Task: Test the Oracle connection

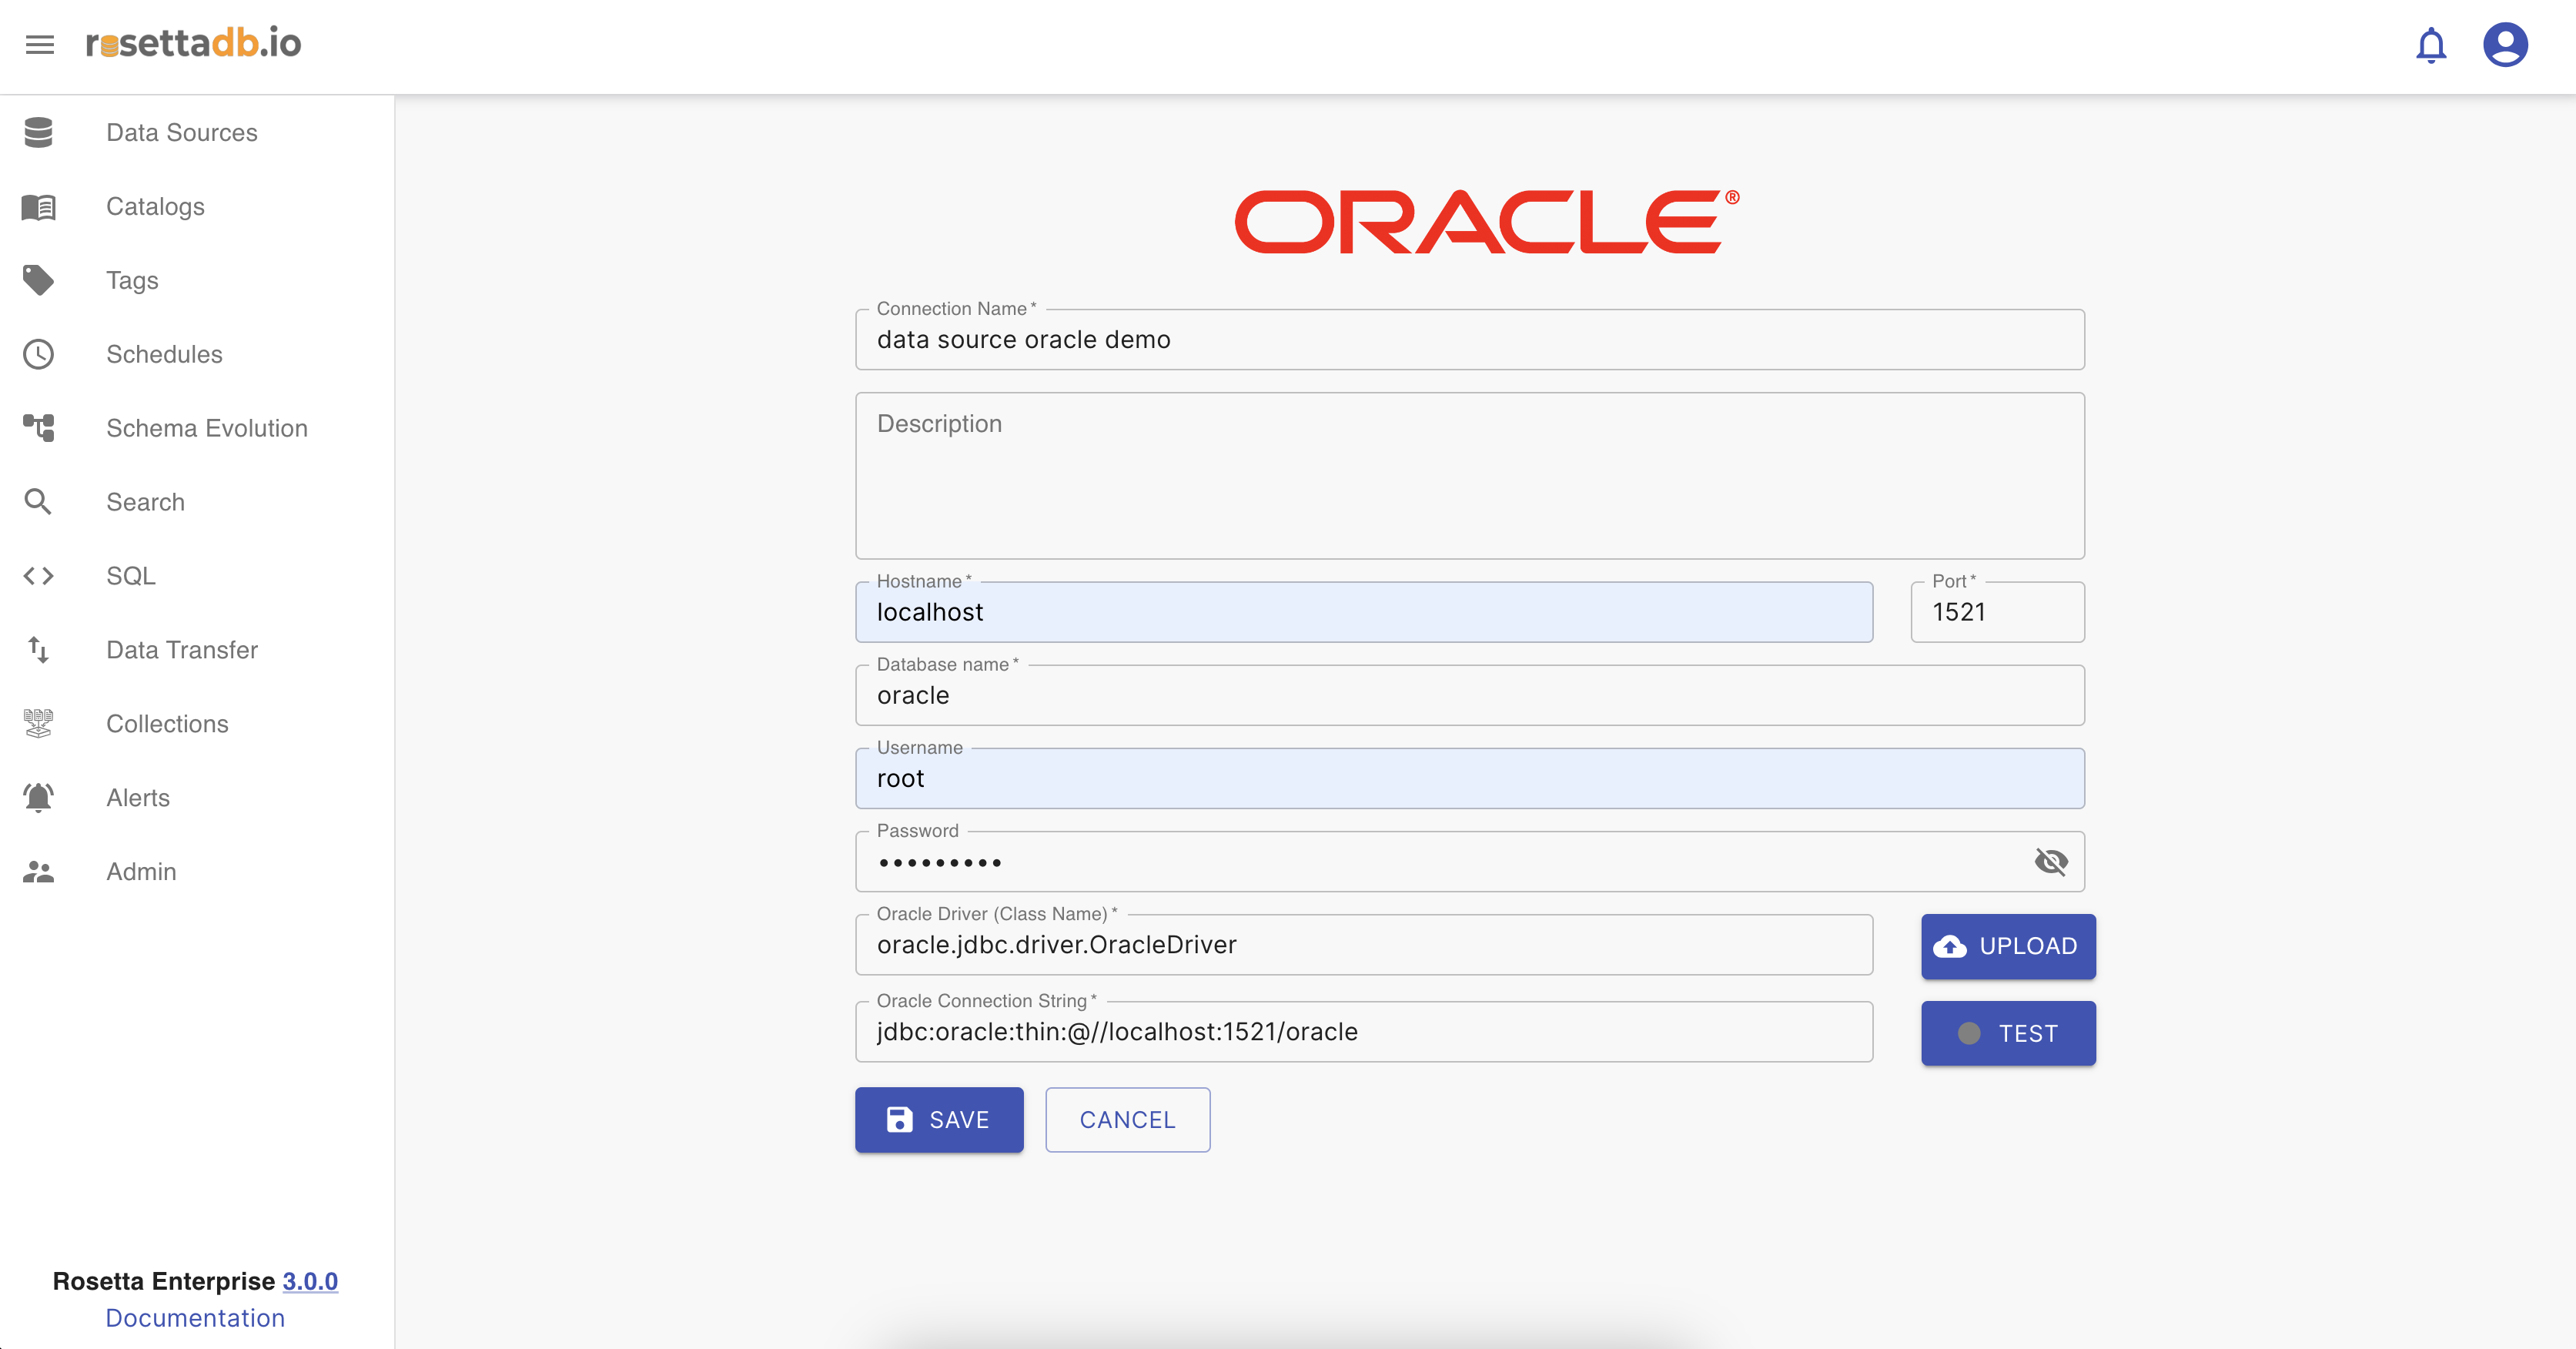Action: [2008, 1033]
